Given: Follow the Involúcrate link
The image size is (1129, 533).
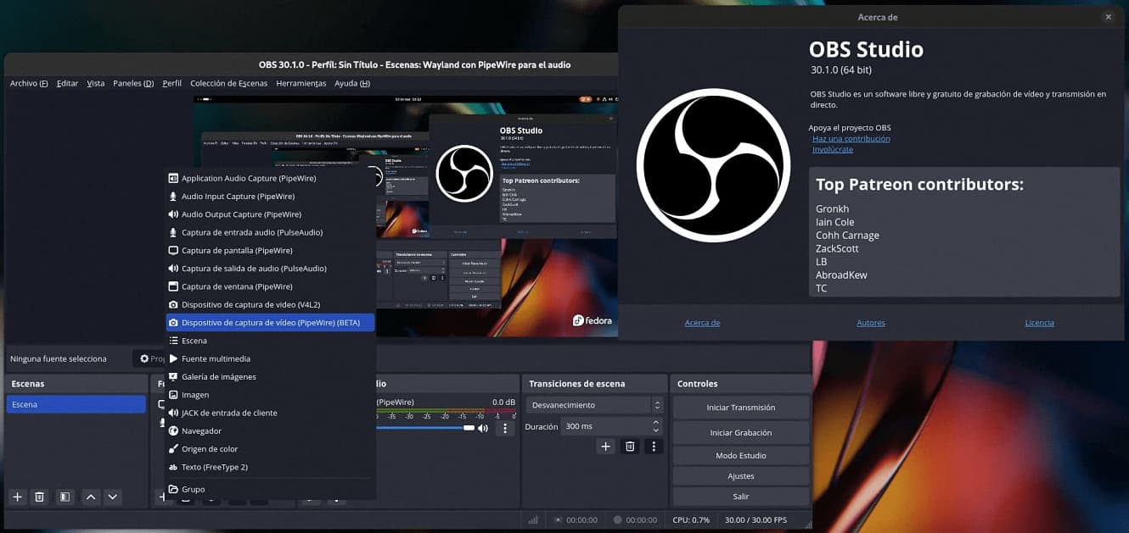Looking at the screenshot, I should click(833, 149).
